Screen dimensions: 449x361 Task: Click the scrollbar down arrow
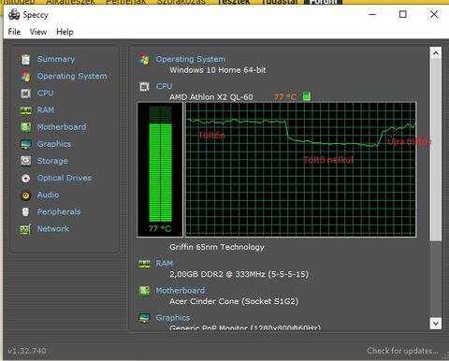point(436,323)
